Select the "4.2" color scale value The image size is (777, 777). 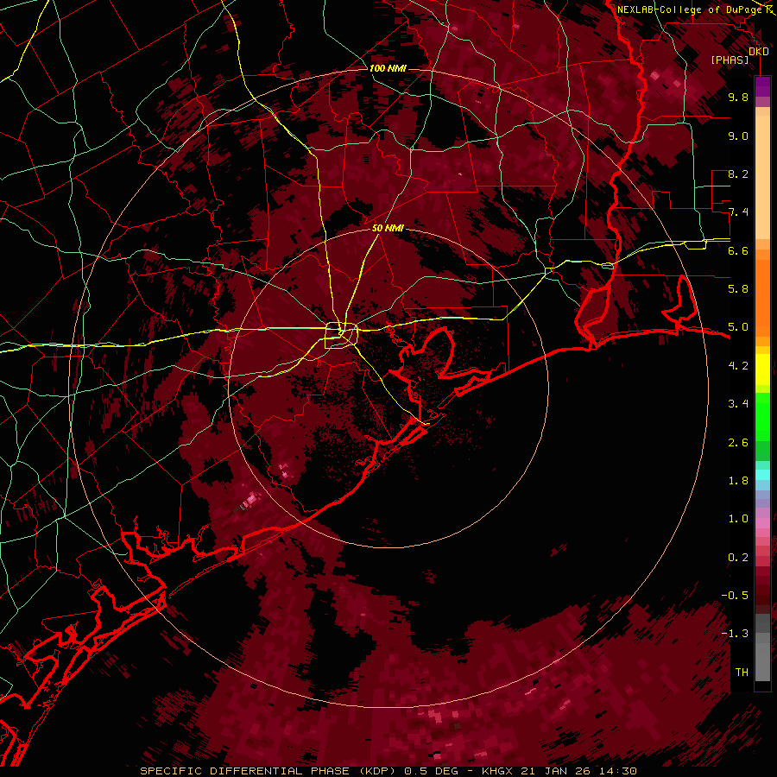click(x=738, y=366)
